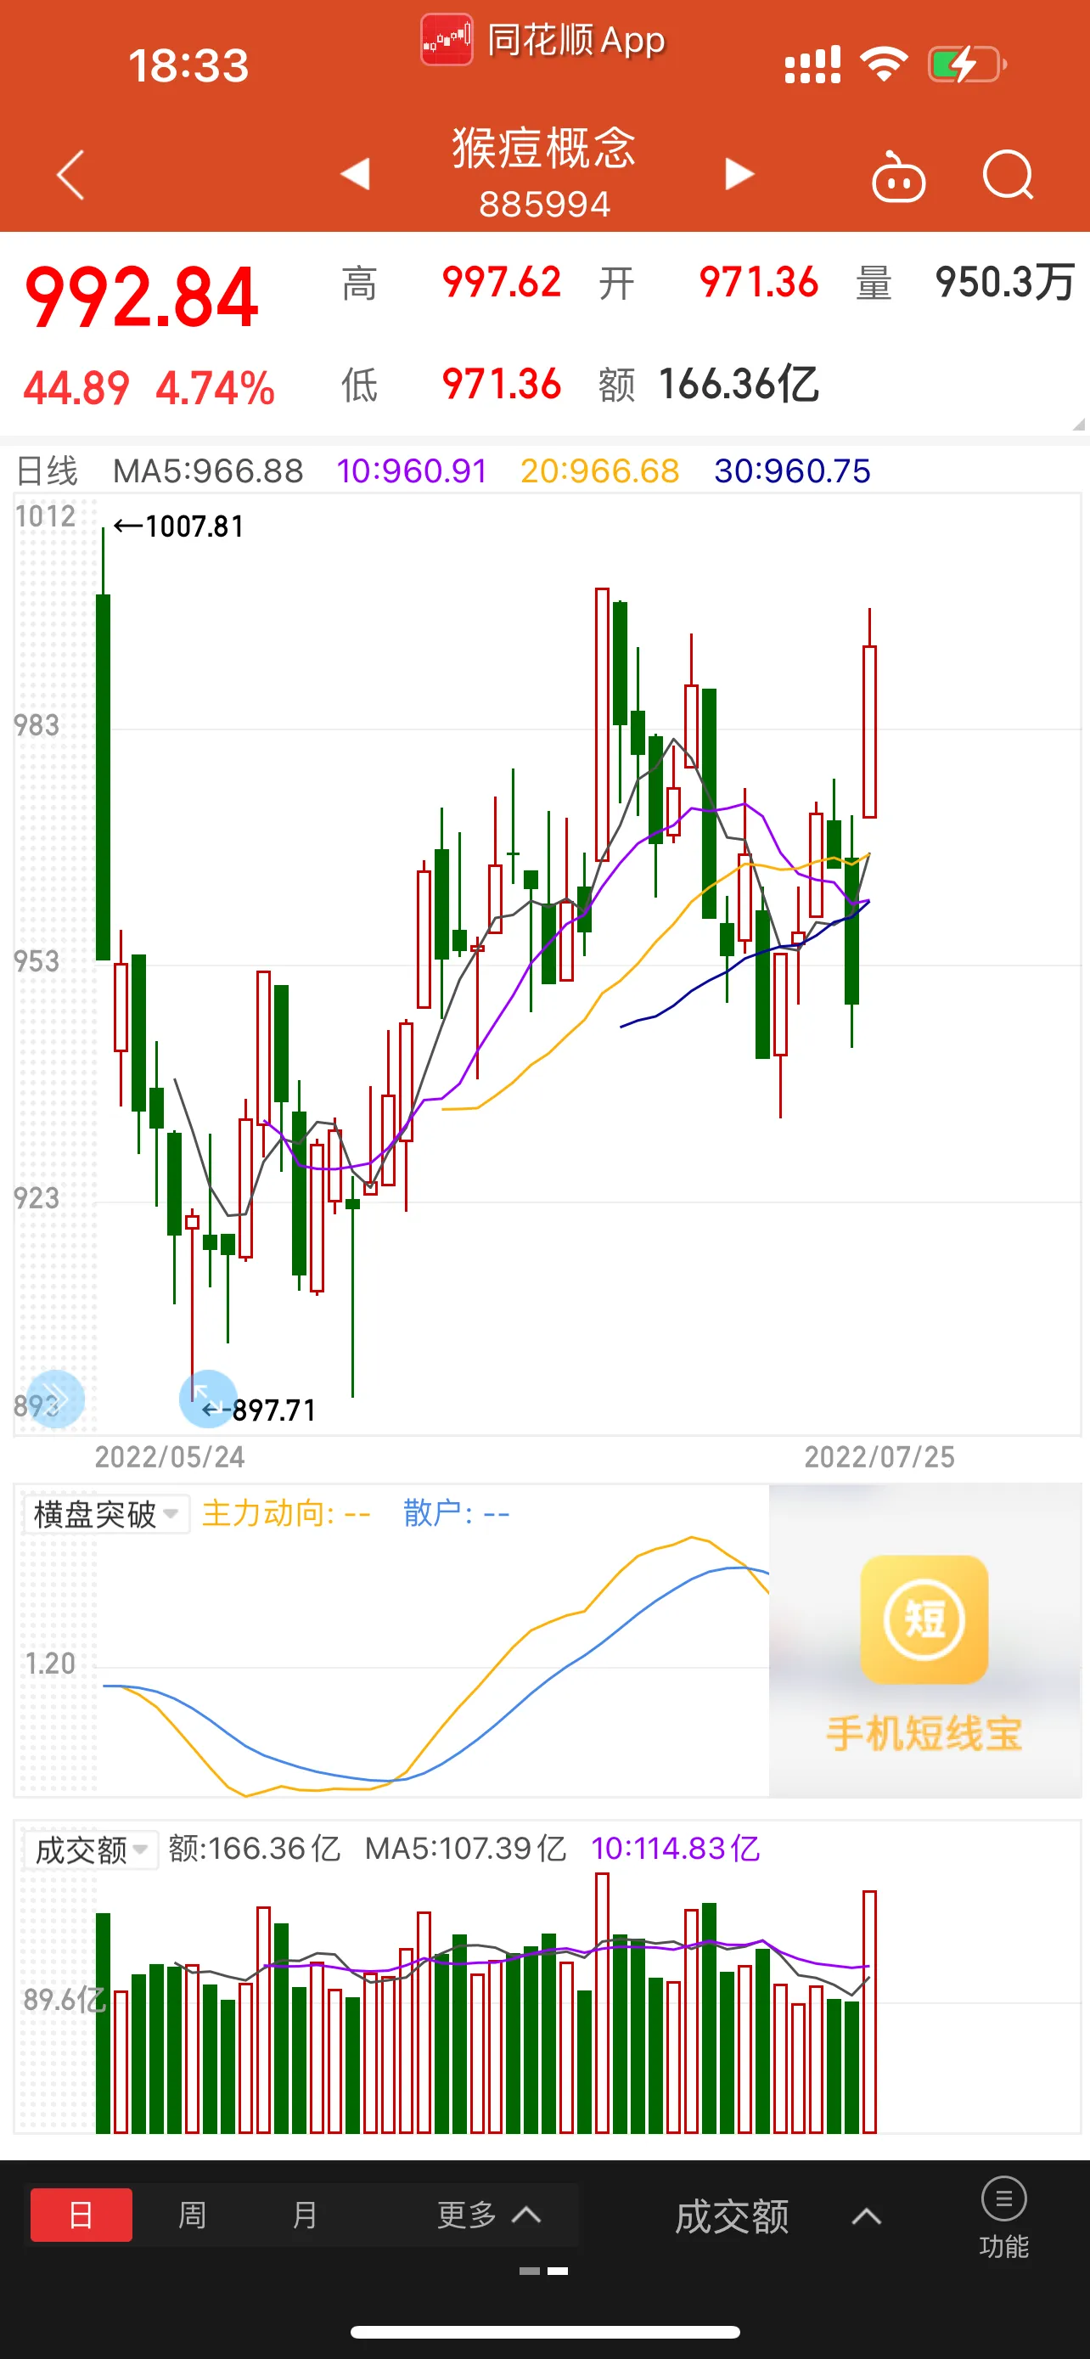1090x2359 pixels.
Task: Switch to 周 weekly tab
Action: pyautogui.click(x=192, y=2215)
